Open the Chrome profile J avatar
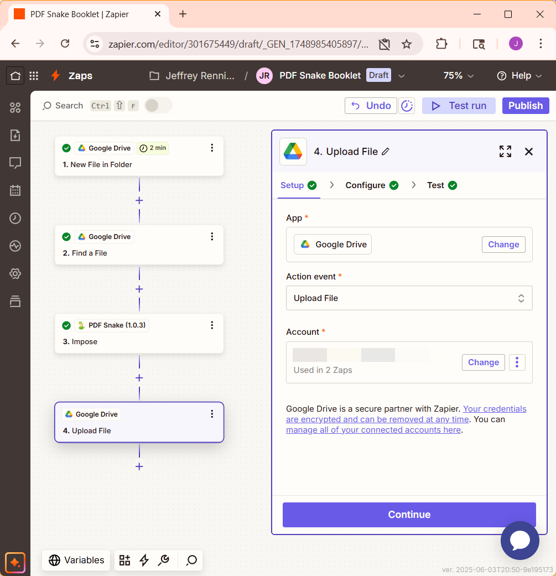 [x=516, y=44]
